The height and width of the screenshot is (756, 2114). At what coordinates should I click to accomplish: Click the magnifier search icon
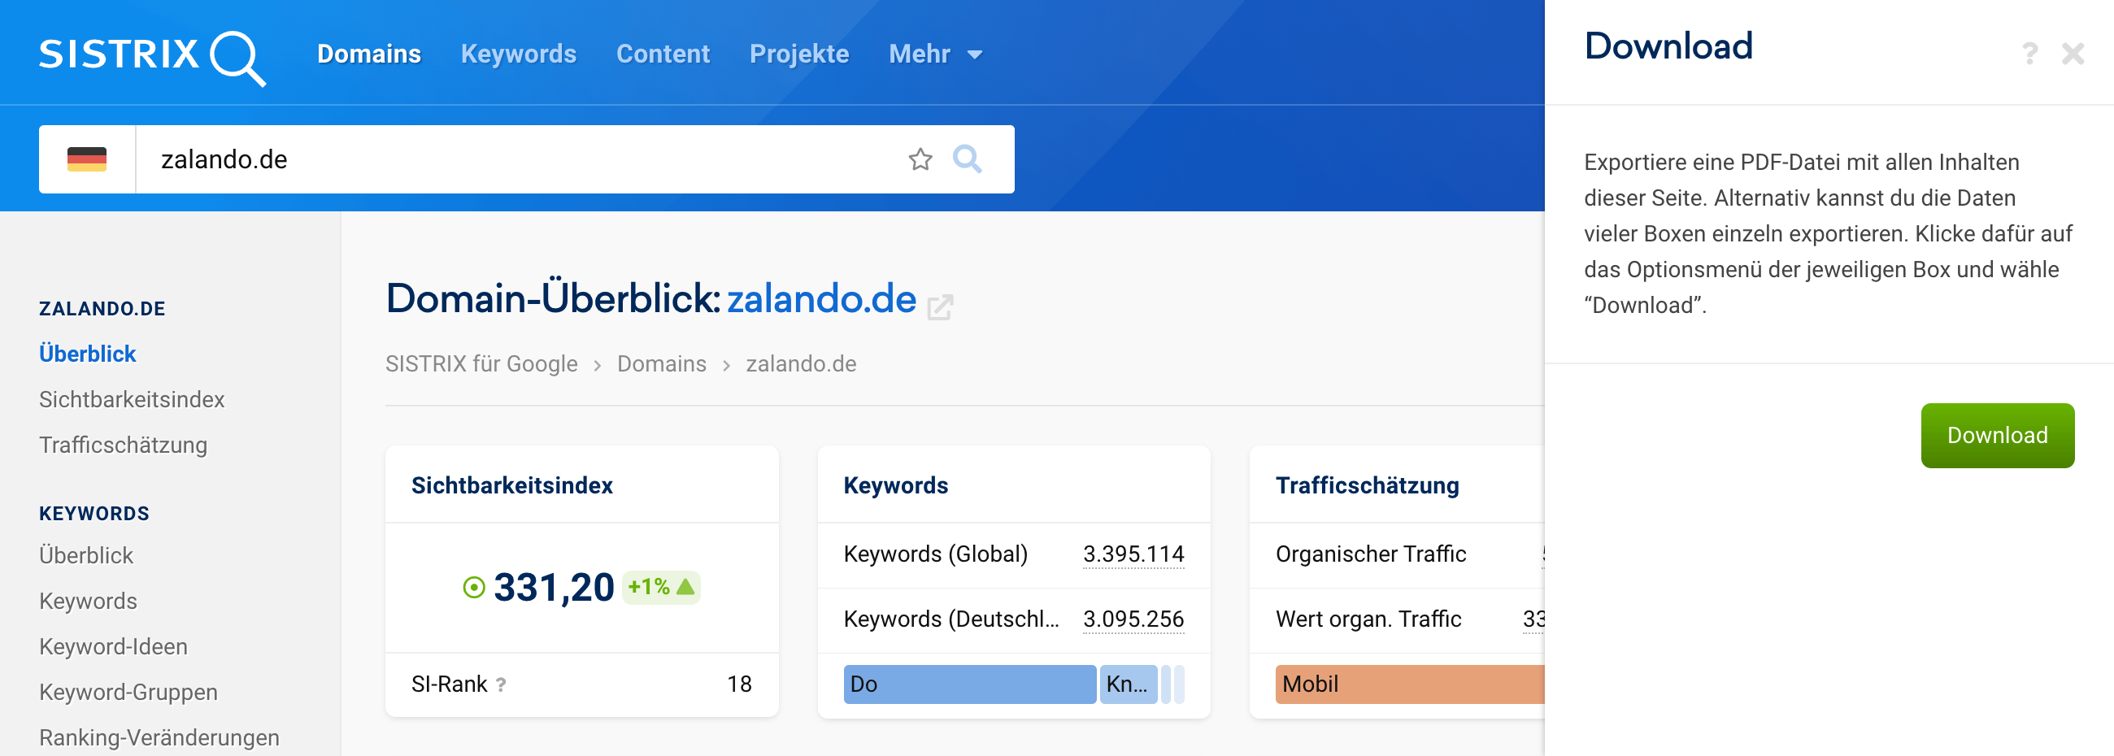point(967,159)
